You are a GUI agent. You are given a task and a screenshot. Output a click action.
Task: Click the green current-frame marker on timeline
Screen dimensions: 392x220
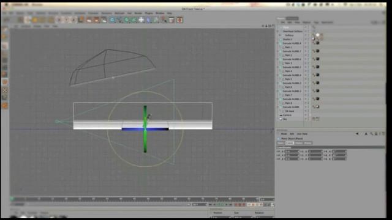(x=12, y=199)
